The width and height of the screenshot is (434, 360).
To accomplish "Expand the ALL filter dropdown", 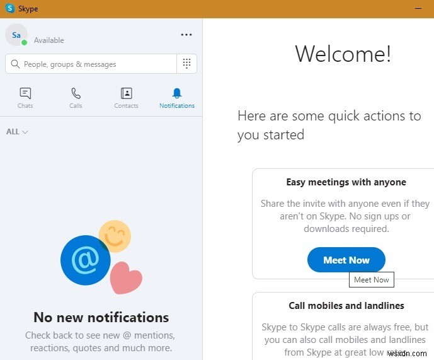I will point(17,132).
